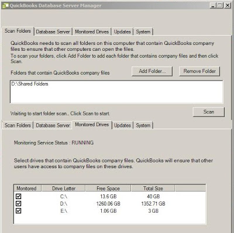Open Monitored Drives tab in upper panel
234x233 pixels.
coord(92,32)
